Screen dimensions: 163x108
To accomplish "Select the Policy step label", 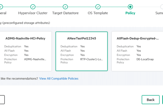I will pos(130,13).
